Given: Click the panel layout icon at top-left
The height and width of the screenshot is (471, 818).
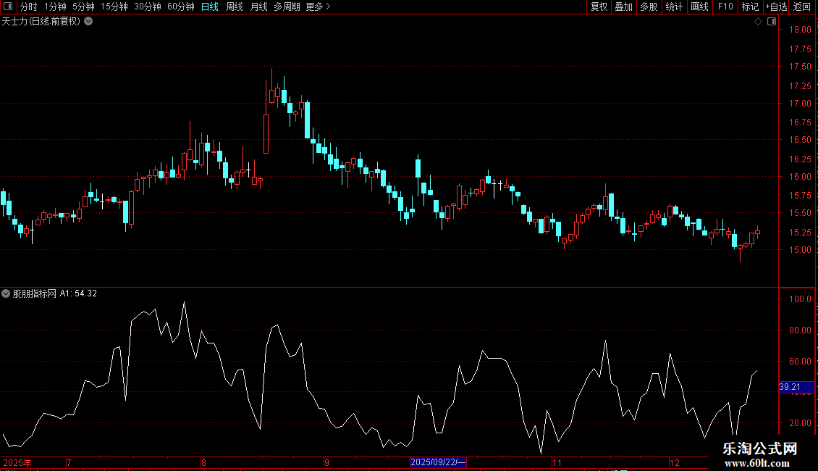Looking at the screenshot, I should tap(8, 7).
